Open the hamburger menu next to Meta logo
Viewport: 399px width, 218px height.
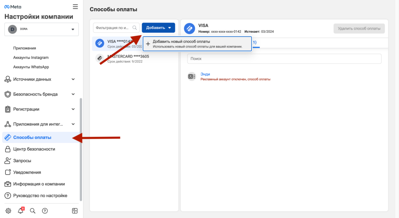coord(75,7)
